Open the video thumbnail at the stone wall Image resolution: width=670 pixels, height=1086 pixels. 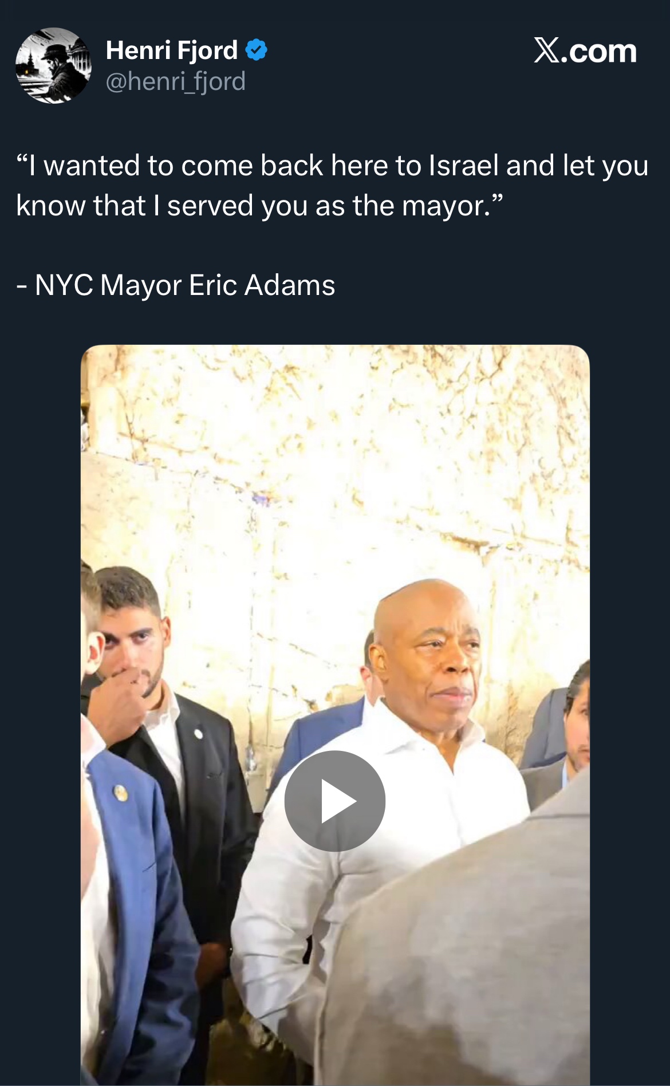tap(335, 715)
